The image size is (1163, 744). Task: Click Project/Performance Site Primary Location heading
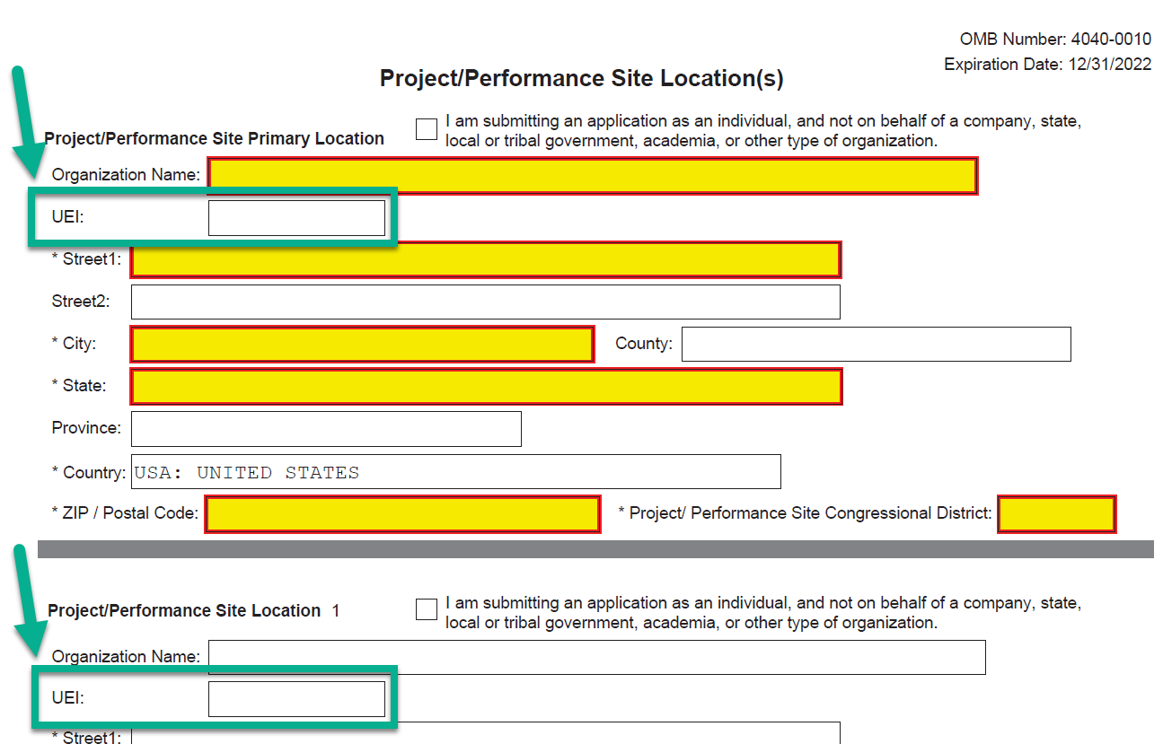pyautogui.click(x=214, y=138)
